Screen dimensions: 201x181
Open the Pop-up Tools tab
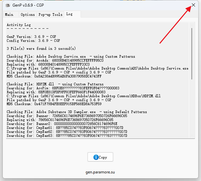point(50,15)
